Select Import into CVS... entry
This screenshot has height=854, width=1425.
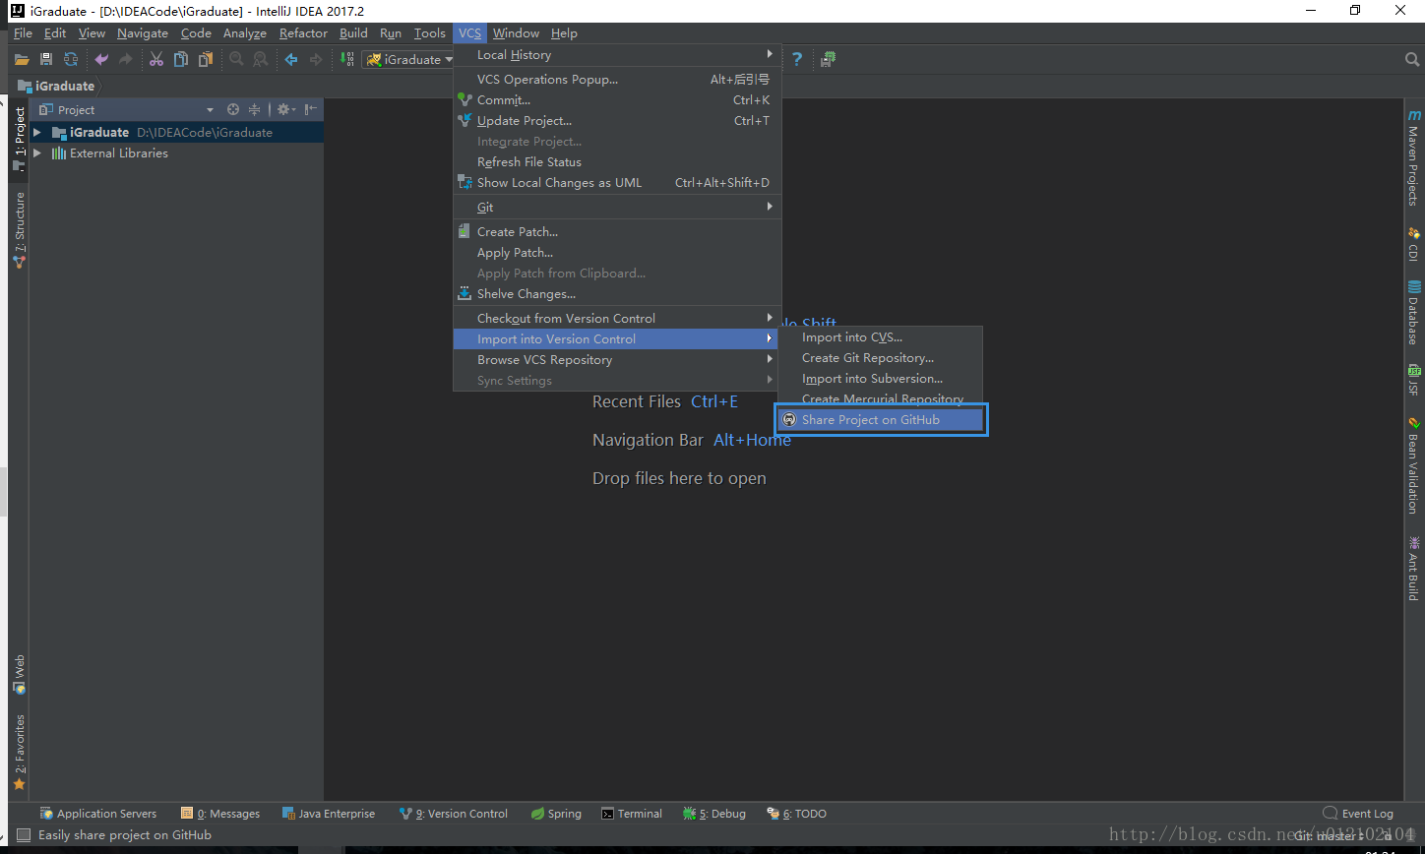(881, 336)
